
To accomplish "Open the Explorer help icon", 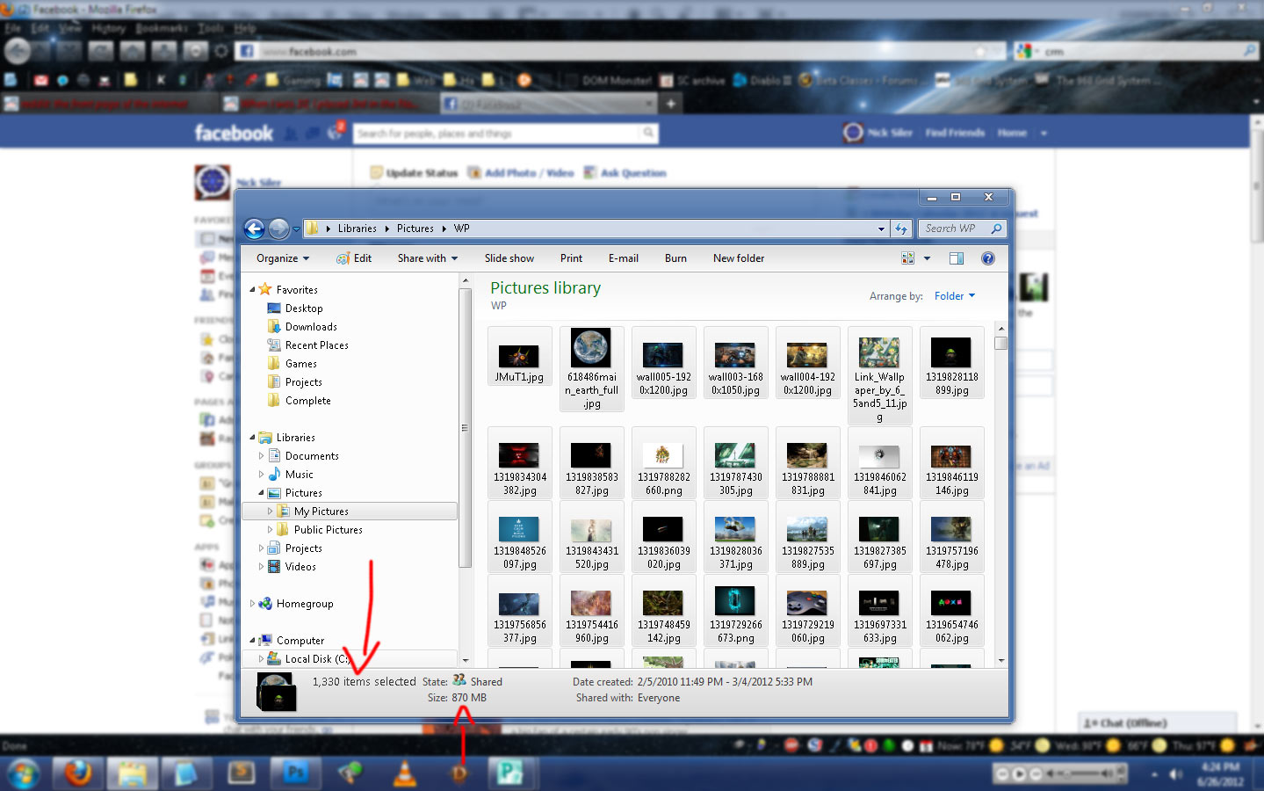I will (988, 258).
